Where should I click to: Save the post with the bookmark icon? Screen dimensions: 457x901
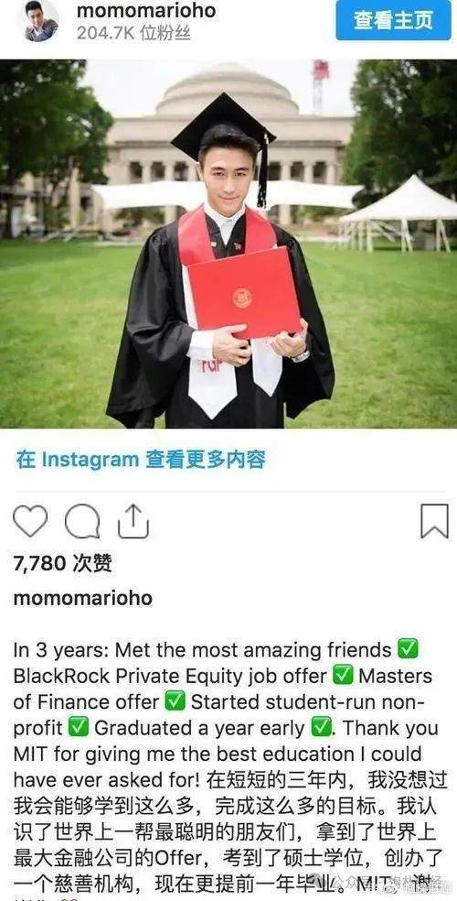tap(435, 521)
